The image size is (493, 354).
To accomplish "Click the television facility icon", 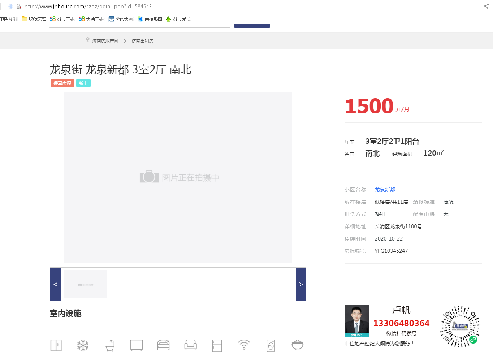I will point(137,345).
